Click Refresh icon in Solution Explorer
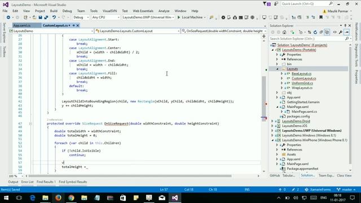This screenshot has width=361, height=203. [x=315, y=32]
